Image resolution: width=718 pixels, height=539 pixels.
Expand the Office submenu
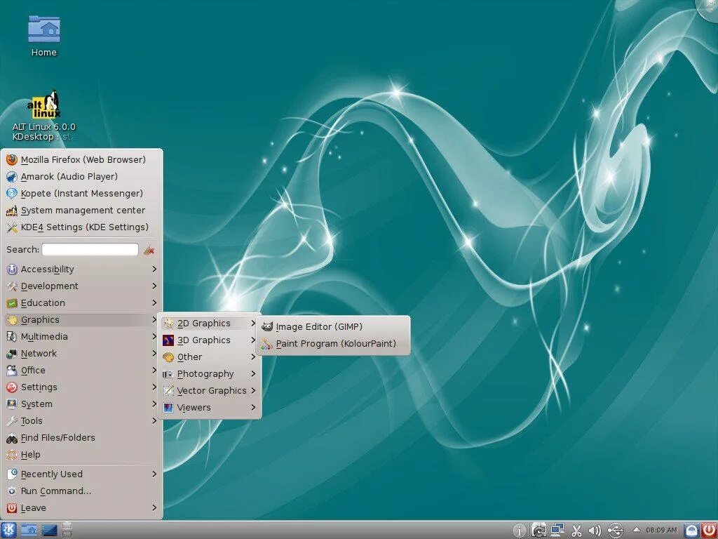pyautogui.click(x=82, y=371)
